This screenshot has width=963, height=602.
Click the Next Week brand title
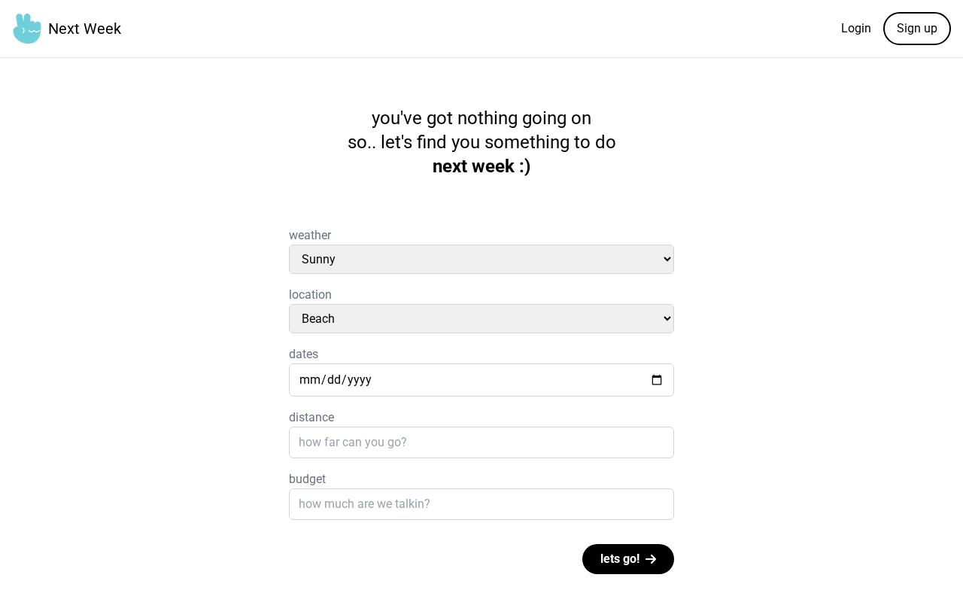84,29
